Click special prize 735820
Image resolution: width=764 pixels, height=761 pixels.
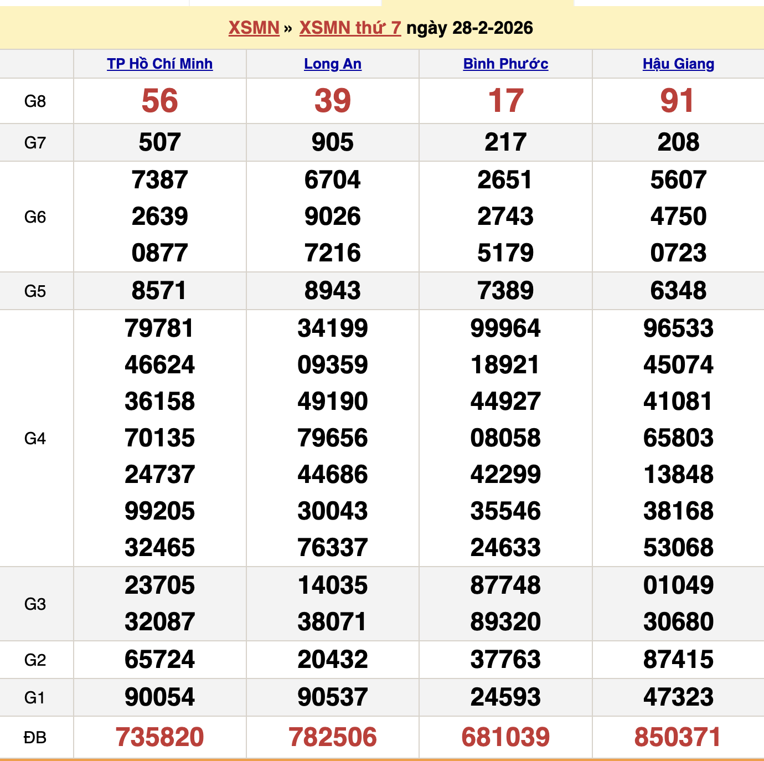[158, 737]
